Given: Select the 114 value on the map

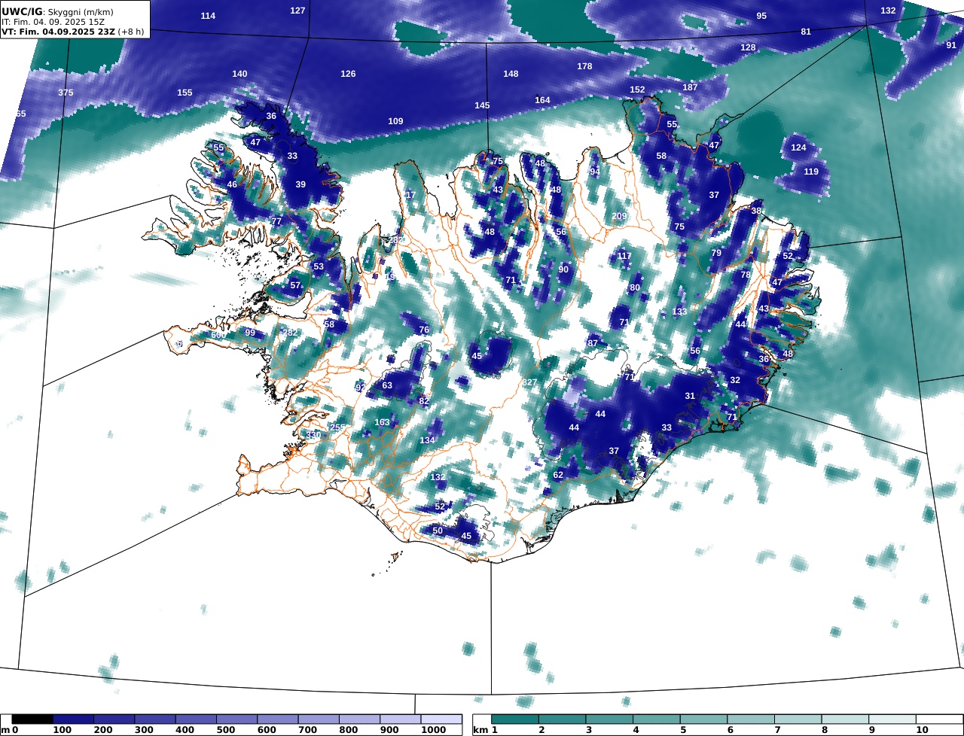Looking at the screenshot, I should tap(208, 17).
